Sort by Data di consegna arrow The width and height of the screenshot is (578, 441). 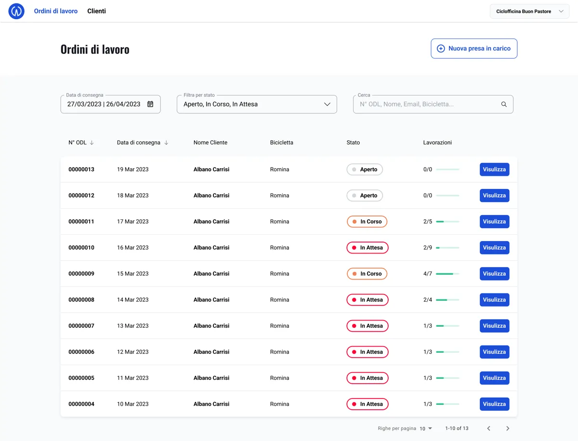(x=166, y=143)
